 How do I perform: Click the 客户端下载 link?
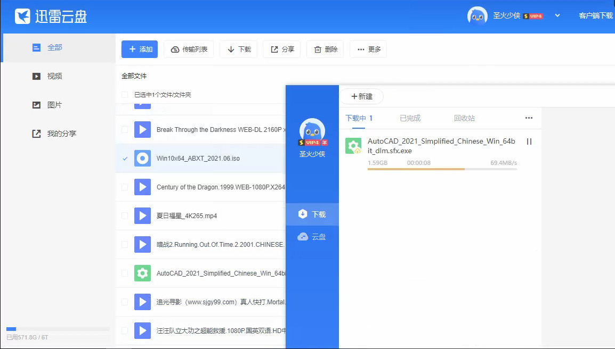[596, 15]
